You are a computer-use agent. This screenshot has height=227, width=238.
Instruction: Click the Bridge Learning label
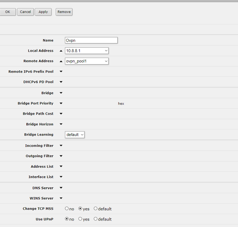39,135
